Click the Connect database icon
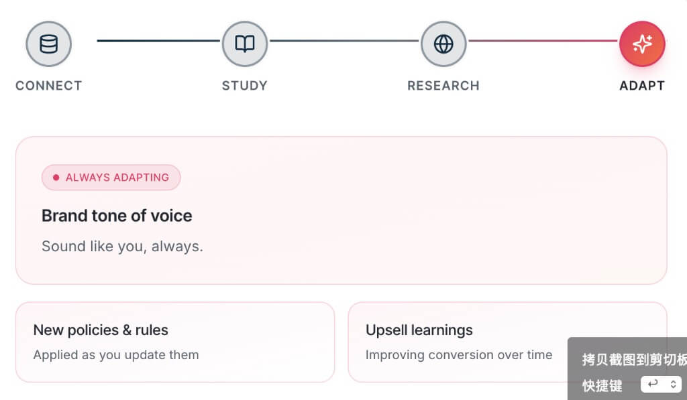This screenshot has width=687, height=400. (48, 44)
